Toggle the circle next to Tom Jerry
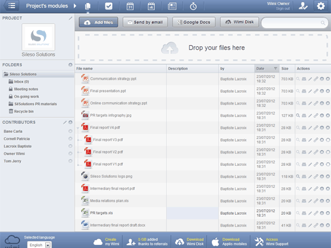This screenshot has width=331, height=248. 70,161
